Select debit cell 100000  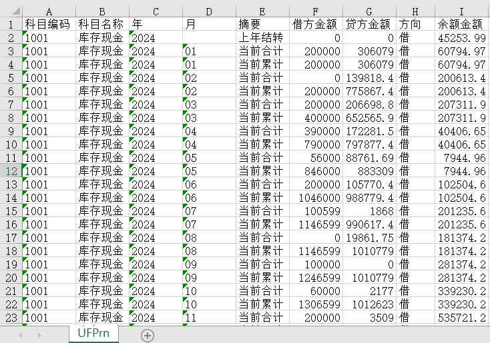[x=316, y=264]
